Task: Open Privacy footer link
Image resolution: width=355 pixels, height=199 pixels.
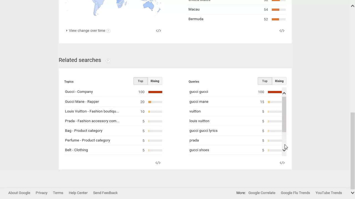Action: [41, 193]
